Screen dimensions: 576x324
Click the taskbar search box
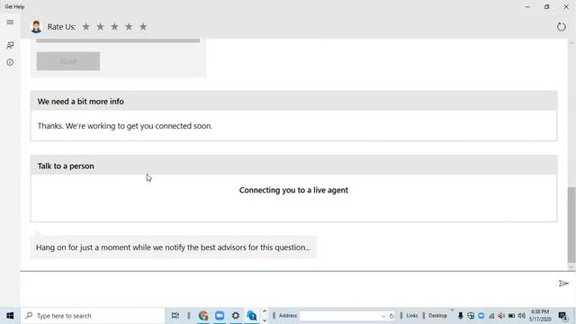pos(93,316)
